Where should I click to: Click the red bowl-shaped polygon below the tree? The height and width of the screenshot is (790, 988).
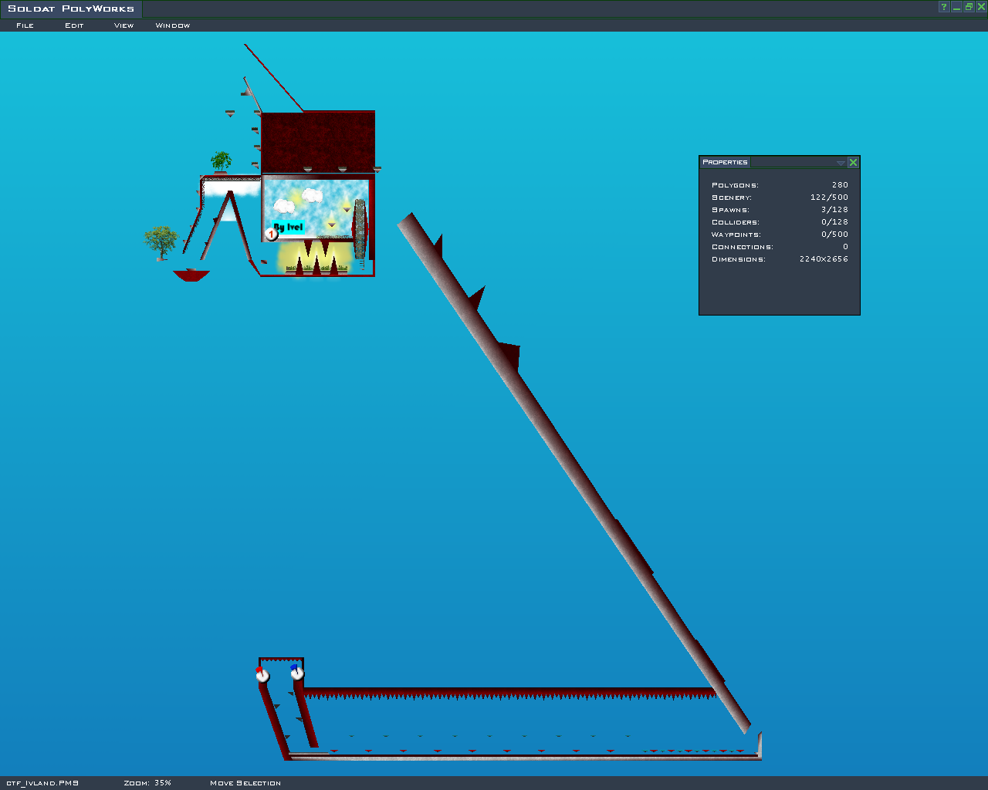[x=191, y=275]
